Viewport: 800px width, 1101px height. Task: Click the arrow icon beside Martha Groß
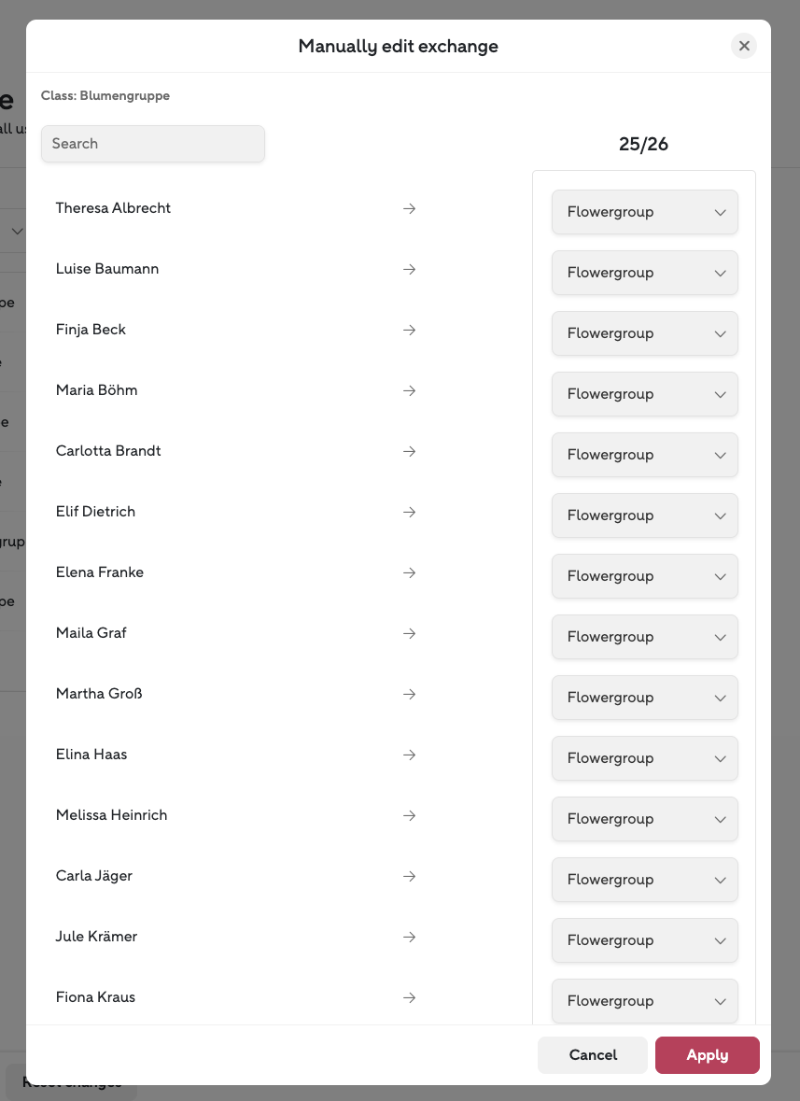409,694
